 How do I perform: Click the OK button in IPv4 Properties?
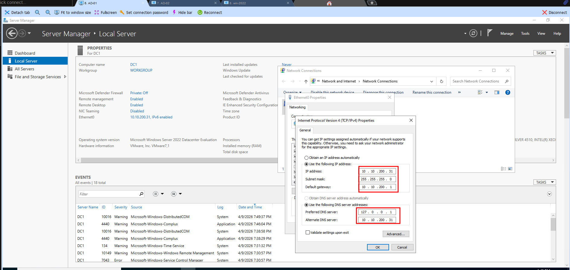378,247
